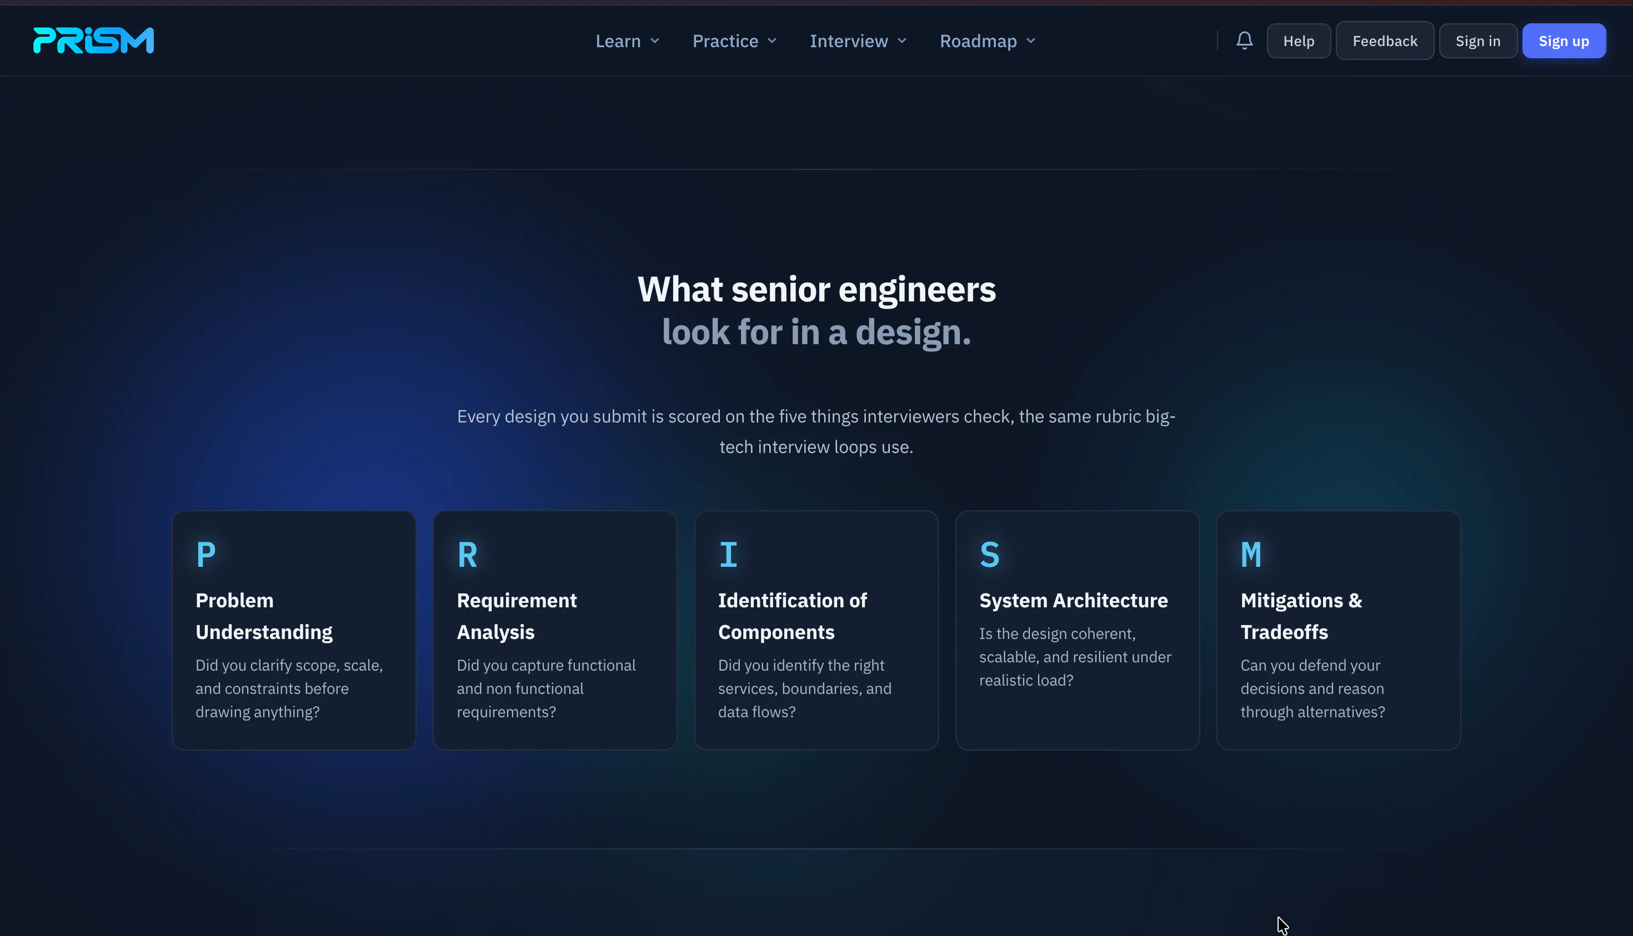This screenshot has width=1633, height=936.
Task: Click the large M letter icon
Action: (x=1250, y=554)
